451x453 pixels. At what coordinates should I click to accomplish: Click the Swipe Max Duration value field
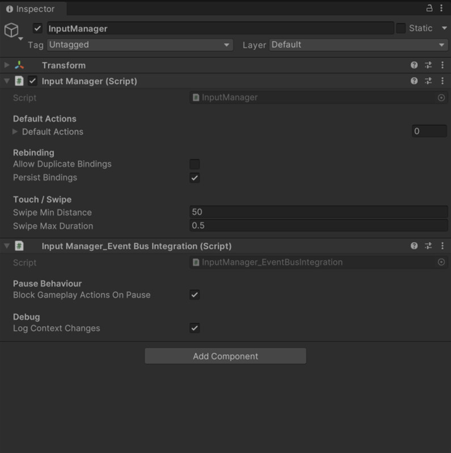click(319, 225)
